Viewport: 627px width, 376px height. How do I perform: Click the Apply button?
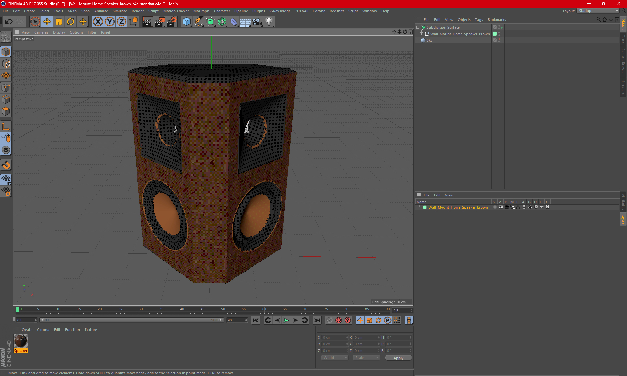tap(398, 358)
